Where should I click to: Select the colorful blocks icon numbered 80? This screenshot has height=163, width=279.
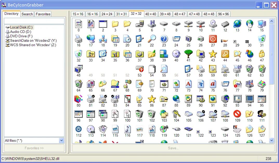(79, 99)
